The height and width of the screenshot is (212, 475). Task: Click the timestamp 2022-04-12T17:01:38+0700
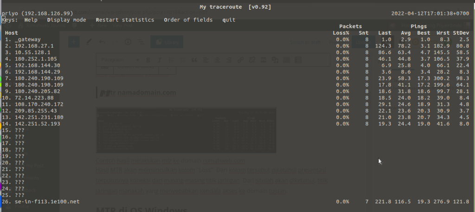point(430,13)
